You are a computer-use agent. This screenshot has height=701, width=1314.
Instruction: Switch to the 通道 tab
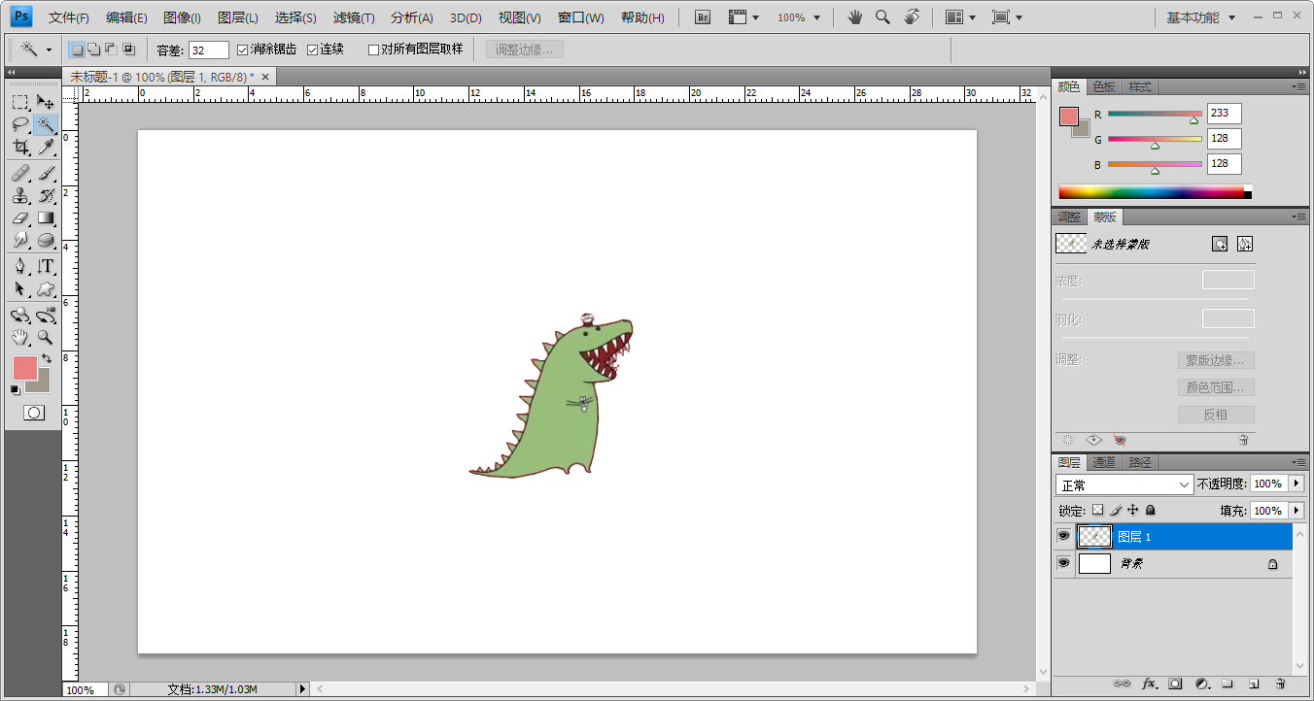click(x=1103, y=463)
